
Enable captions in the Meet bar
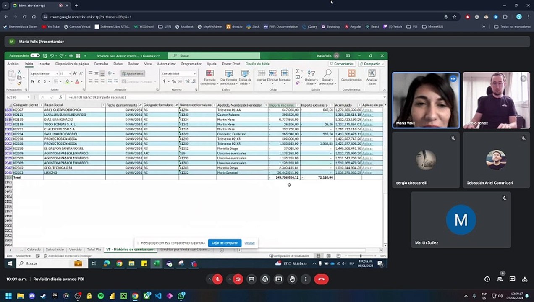click(251, 279)
